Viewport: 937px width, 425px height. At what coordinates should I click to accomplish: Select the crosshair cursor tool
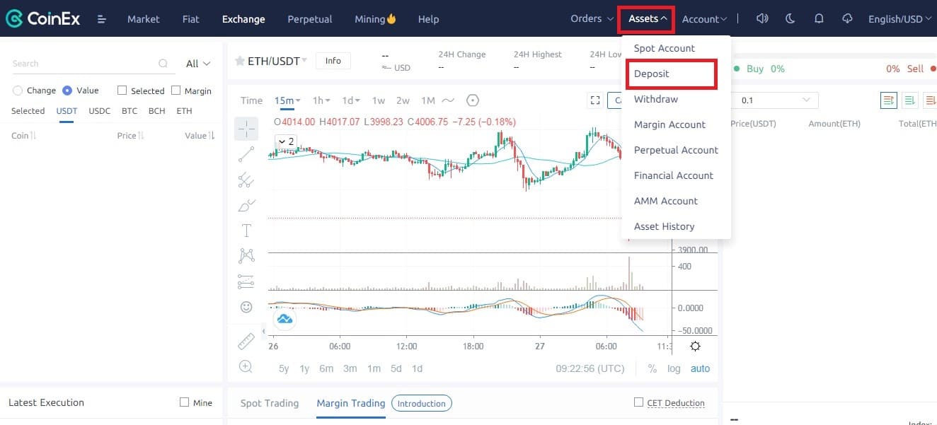pos(246,129)
